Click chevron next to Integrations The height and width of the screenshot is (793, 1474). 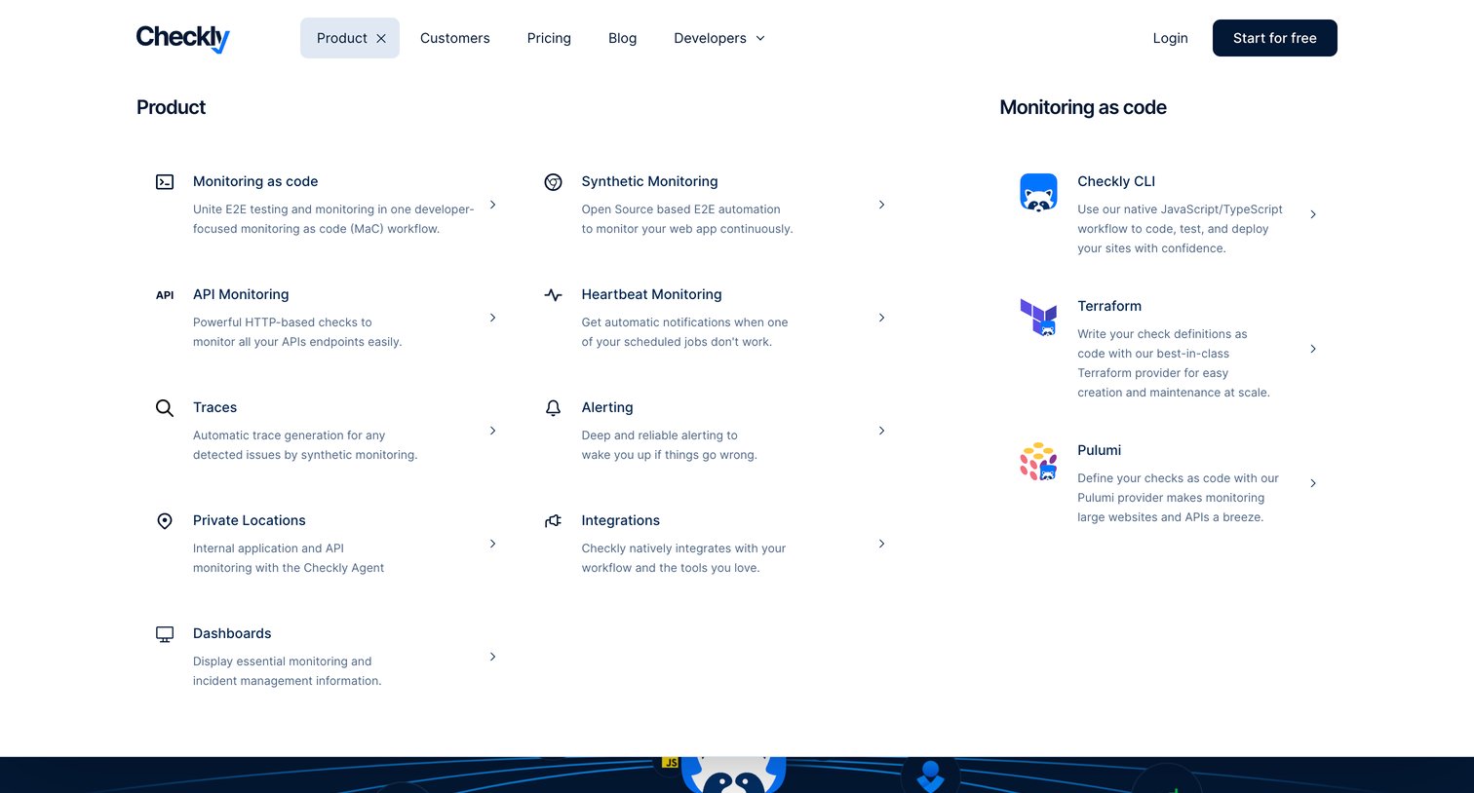pos(881,544)
